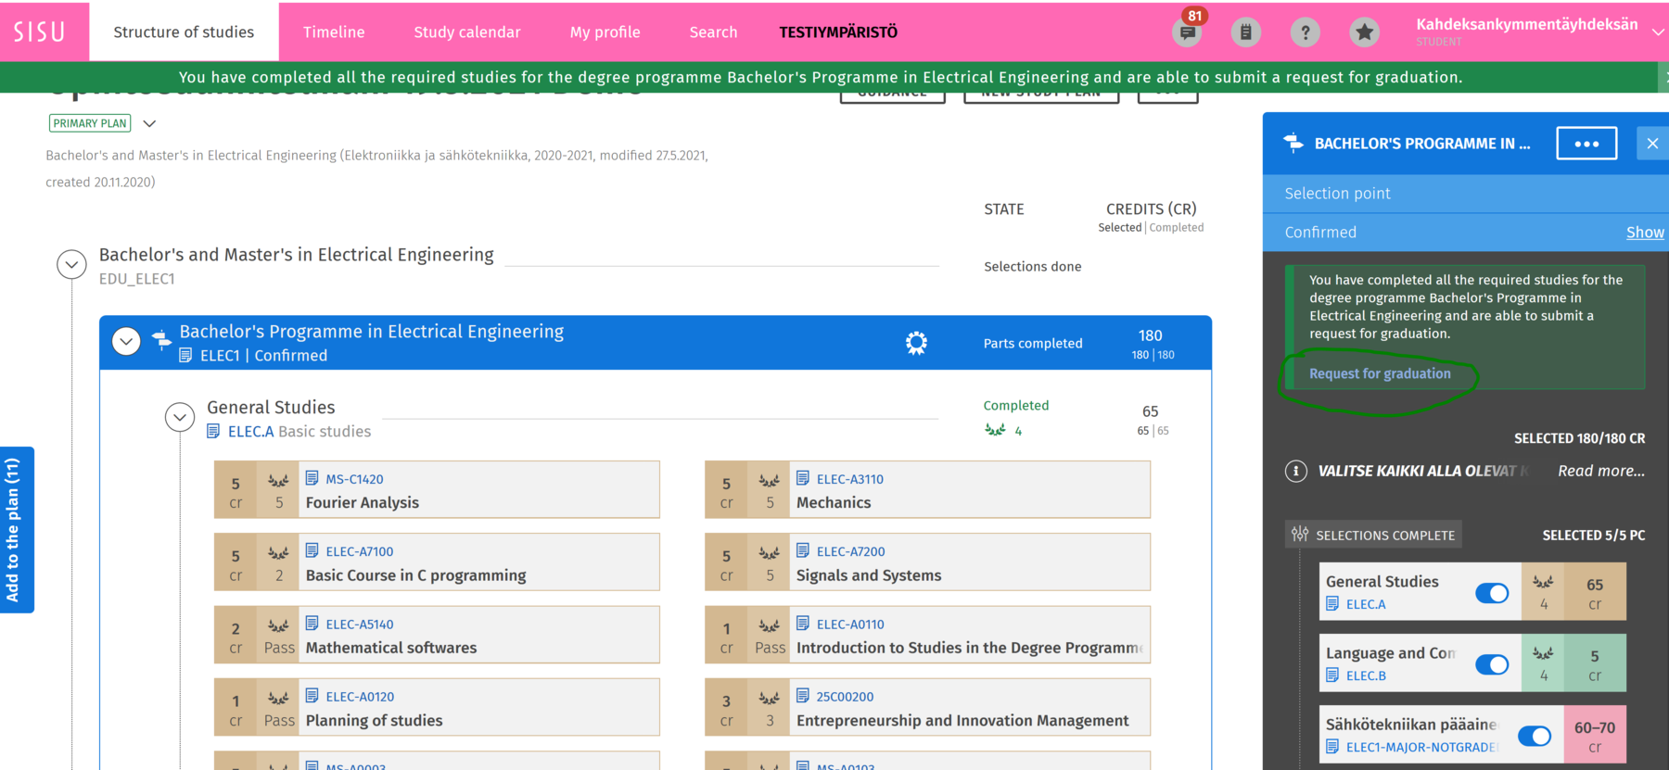
Task: Click the Show link beside Confirmed
Action: click(1644, 233)
